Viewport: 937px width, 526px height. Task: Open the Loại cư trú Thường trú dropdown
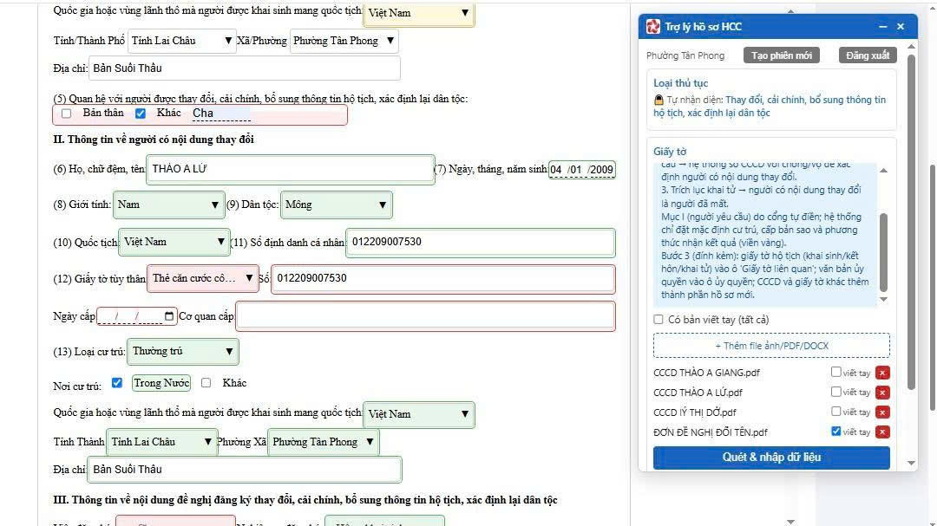tap(183, 351)
